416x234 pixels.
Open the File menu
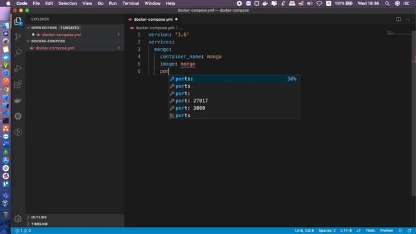pos(36,3)
